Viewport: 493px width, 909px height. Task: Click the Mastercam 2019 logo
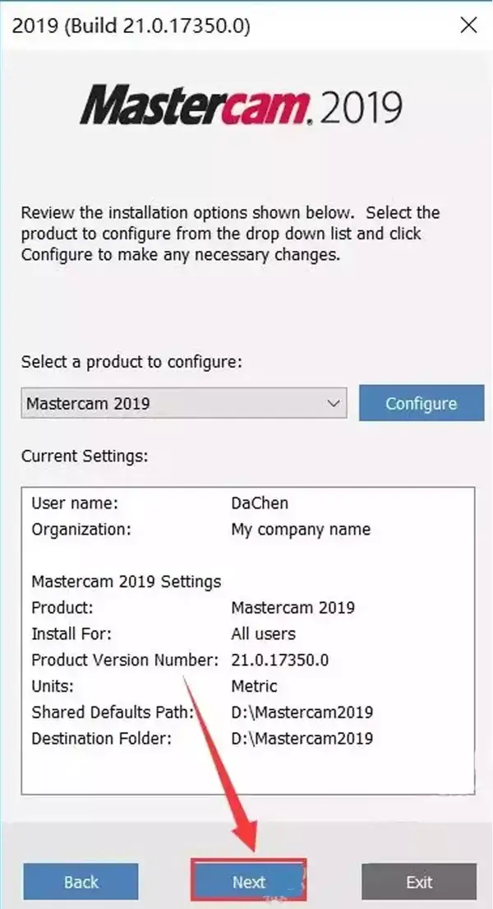click(241, 105)
